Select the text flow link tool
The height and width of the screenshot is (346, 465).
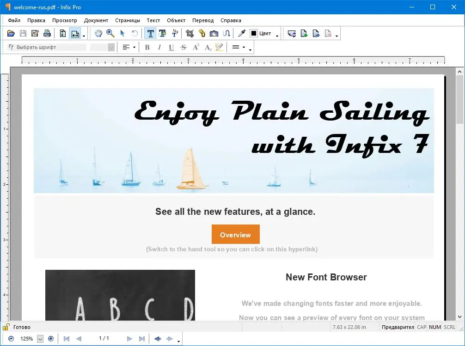[226, 34]
